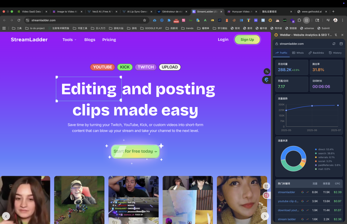Click the StreamLadder logo

coord(29,39)
